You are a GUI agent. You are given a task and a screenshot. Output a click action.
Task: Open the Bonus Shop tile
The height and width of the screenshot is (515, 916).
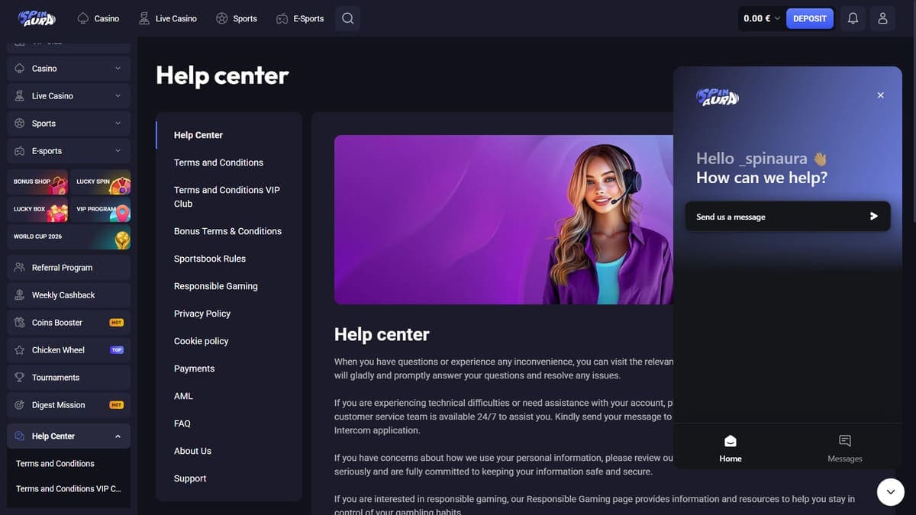(x=37, y=182)
